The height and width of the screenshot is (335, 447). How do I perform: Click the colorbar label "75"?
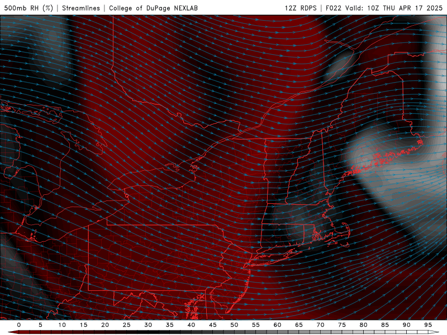[x=342, y=325]
